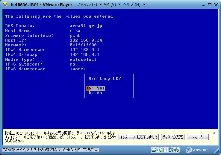Click the IPv4 Gateway value 192.168.0.1

[x=84, y=55]
